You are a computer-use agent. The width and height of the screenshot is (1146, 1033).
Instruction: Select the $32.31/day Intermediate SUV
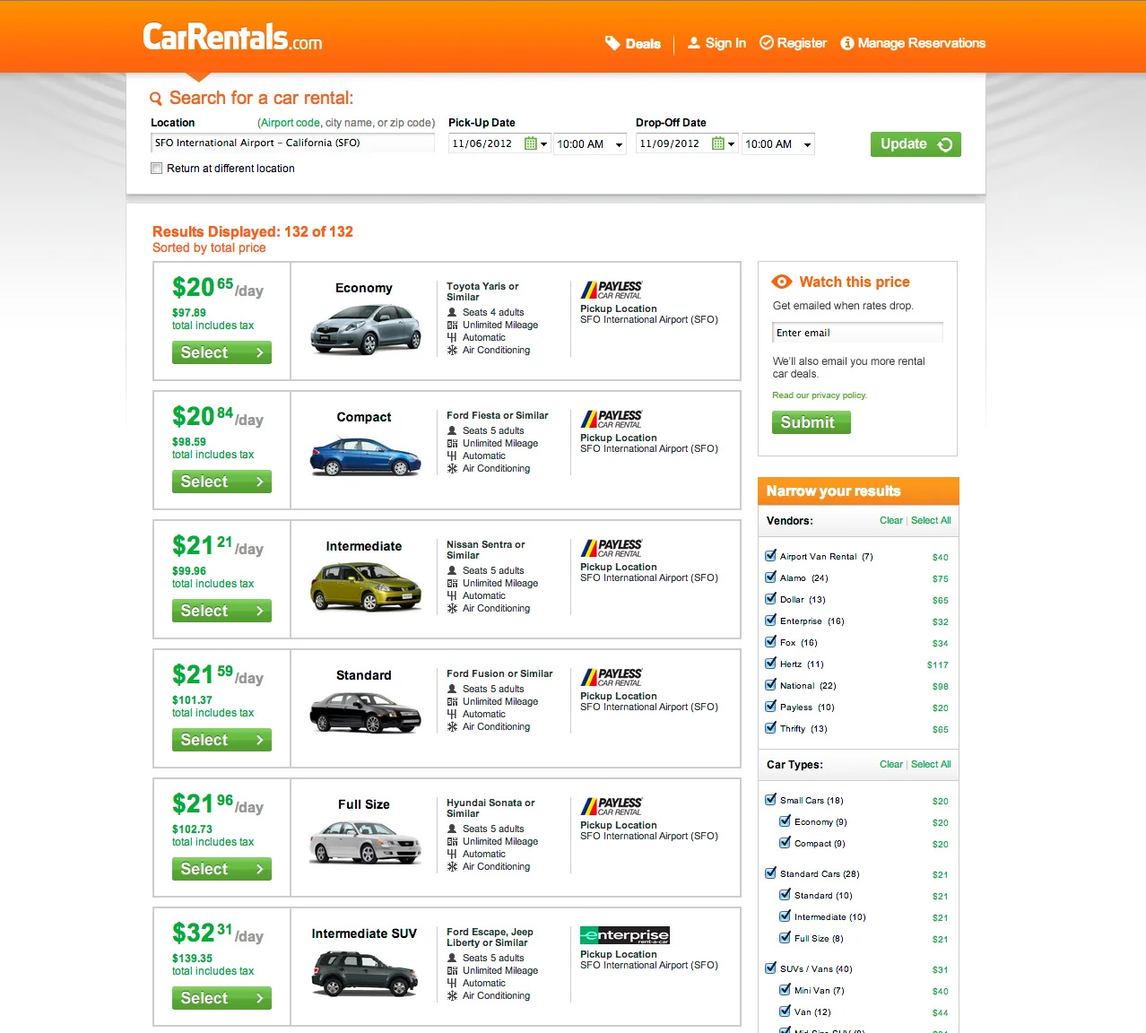[221, 998]
